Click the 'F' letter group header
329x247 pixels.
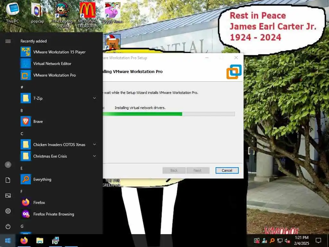(22, 191)
